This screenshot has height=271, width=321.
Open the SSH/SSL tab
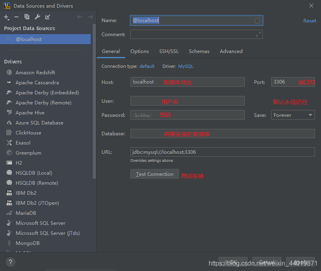(169, 51)
